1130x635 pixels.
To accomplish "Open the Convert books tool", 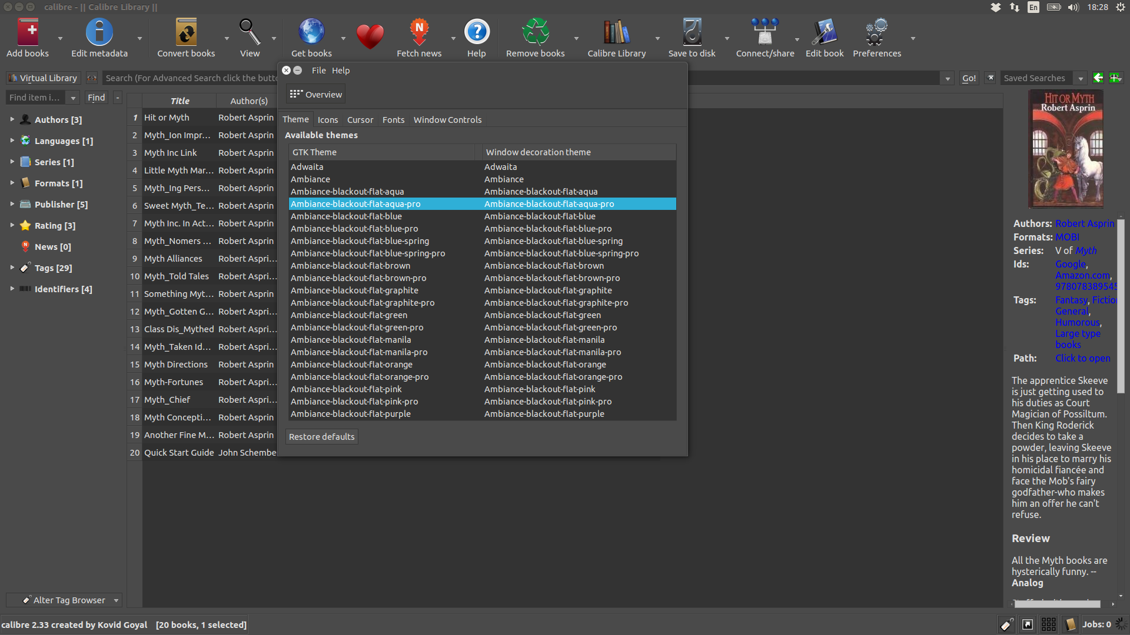I will [x=186, y=33].
